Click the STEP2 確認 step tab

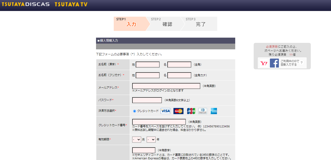point(166,24)
